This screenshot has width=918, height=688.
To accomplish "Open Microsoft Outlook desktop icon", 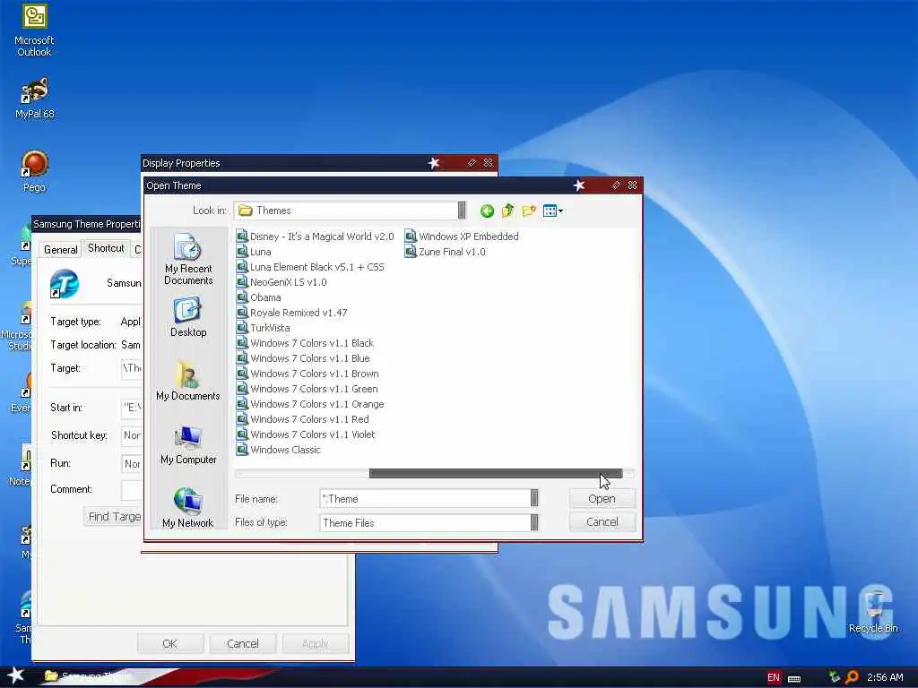I will 34,30.
